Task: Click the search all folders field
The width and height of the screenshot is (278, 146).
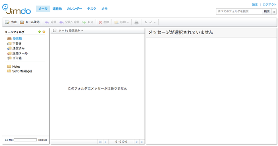Action: click(239, 12)
